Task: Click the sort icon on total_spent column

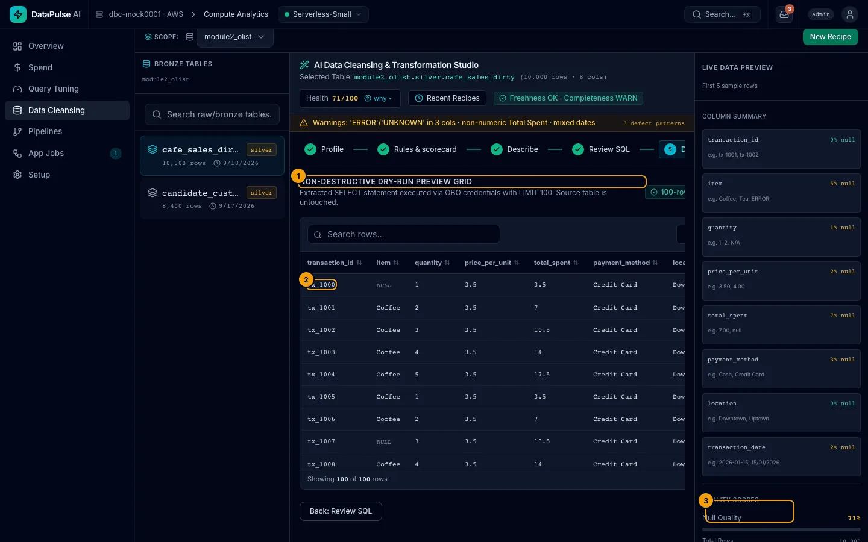Action: click(x=576, y=263)
